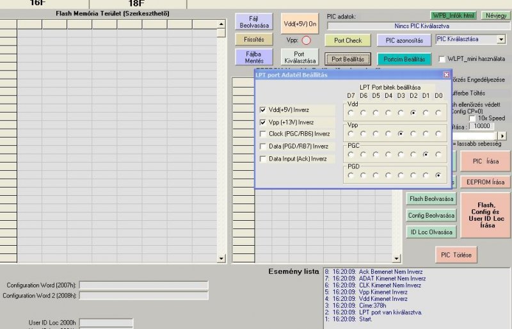The image size is (512, 329).
Task: Select D1 radio in PGC row
Action: [426, 154]
